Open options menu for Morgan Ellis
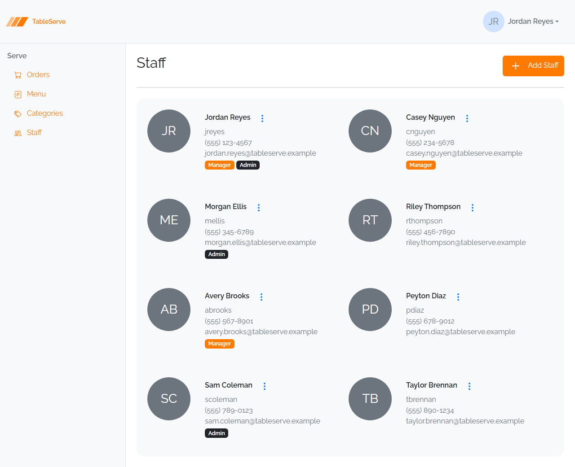The height and width of the screenshot is (467, 575). pos(259,208)
